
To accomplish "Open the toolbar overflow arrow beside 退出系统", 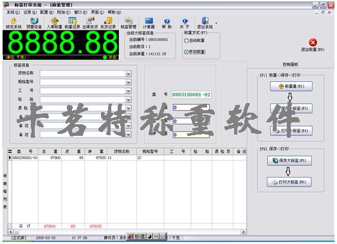I will coord(216,23).
